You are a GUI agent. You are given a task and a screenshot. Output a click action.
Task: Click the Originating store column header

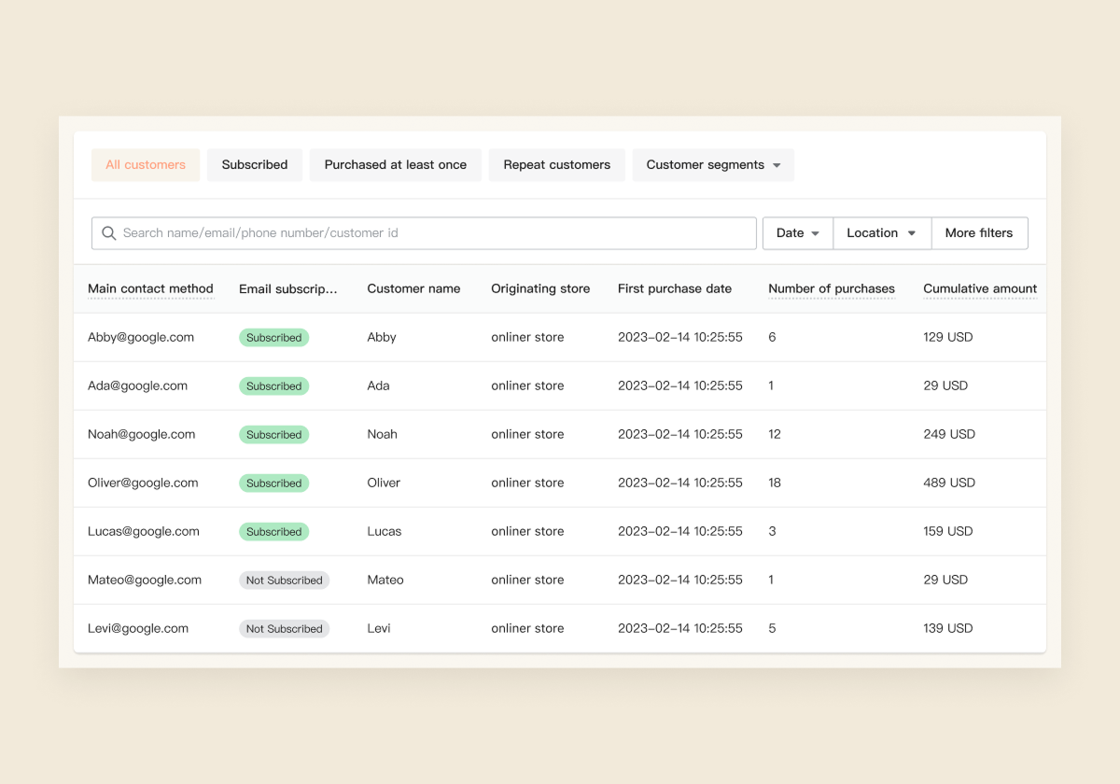point(540,288)
